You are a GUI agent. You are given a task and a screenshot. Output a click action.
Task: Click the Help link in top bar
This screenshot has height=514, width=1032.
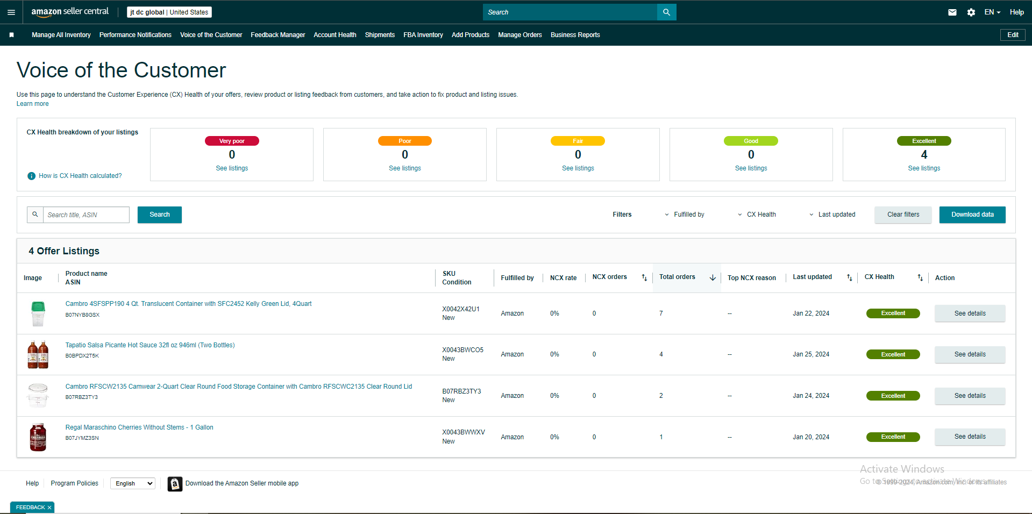(1016, 12)
